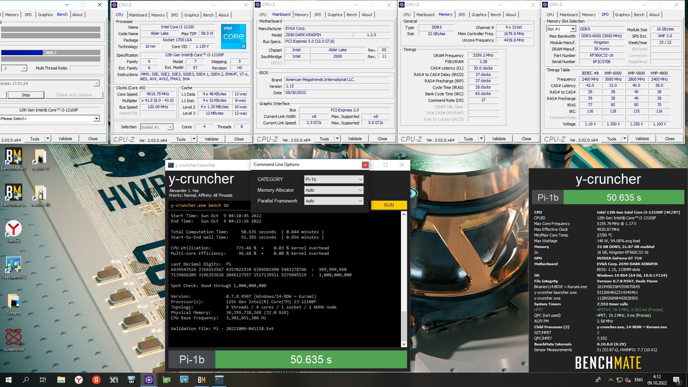
Task: Show hidden system tray icons chevron
Action: tap(611, 380)
